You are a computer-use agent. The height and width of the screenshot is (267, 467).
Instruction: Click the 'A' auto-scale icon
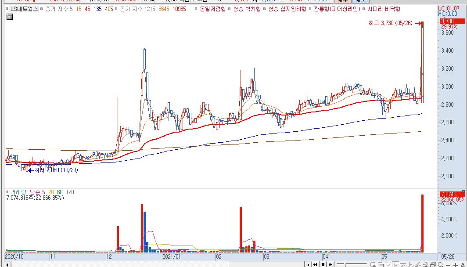(463, 265)
